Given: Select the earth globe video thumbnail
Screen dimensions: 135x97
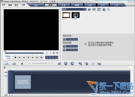Looking at the screenshot, I should 76,15.
